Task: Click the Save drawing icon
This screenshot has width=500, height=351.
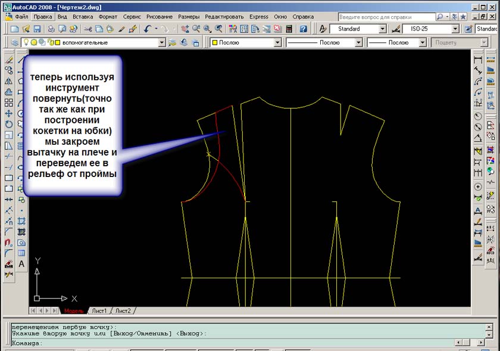Action: pyautogui.click(x=38, y=29)
